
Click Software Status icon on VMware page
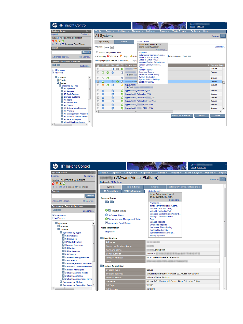[x=106, y=215]
